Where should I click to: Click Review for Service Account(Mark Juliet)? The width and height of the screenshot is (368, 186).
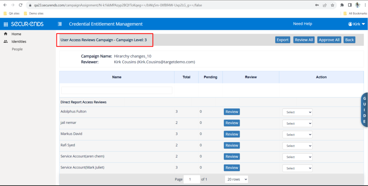point(232,168)
